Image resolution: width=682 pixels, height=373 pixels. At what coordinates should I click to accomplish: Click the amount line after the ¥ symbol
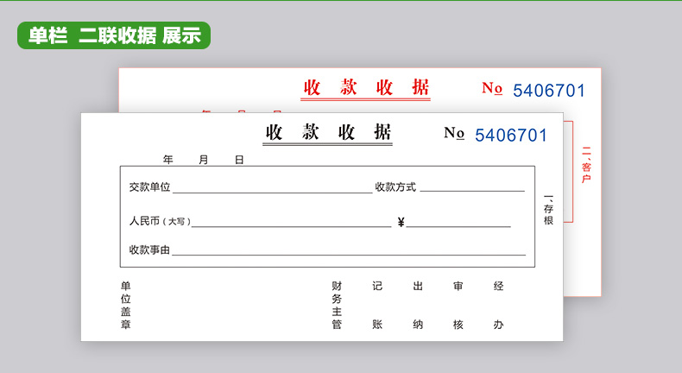458,225
